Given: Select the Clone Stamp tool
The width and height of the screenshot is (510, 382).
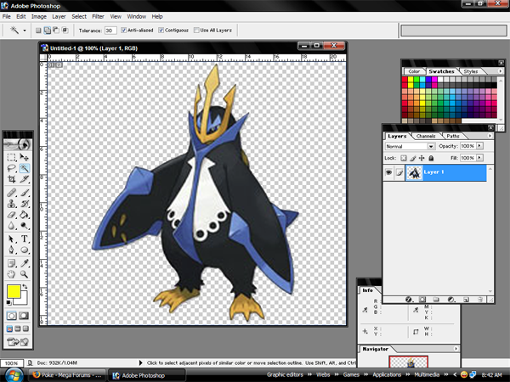Looking at the screenshot, I should [x=11, y=204].
